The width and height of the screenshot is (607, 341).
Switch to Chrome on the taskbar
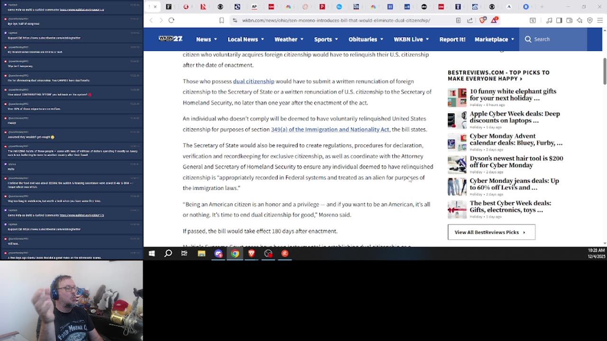(x=235, y=253)
